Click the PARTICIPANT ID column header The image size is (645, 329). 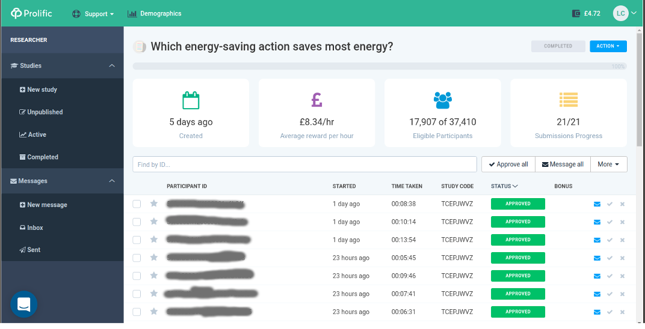coord(187,186)
